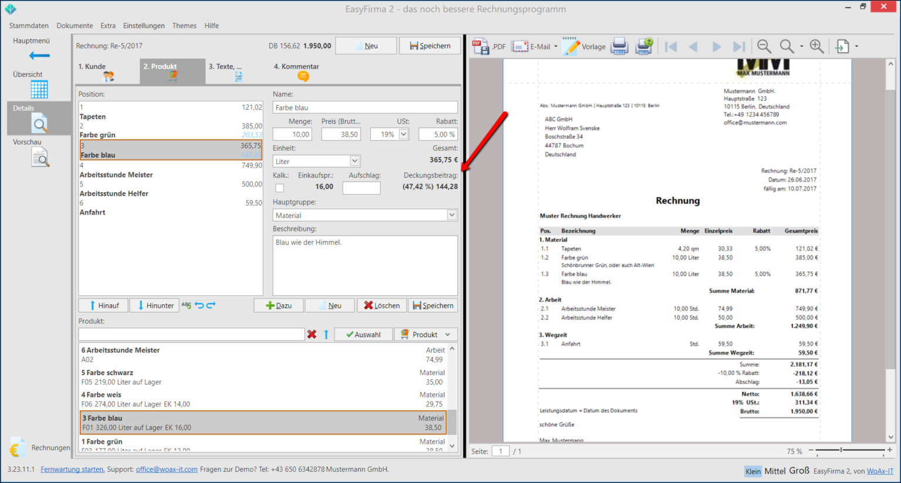This screenshot has height=483, width=901.
Task: Open the Einstellungen menu
Action: tap(144, 26)
